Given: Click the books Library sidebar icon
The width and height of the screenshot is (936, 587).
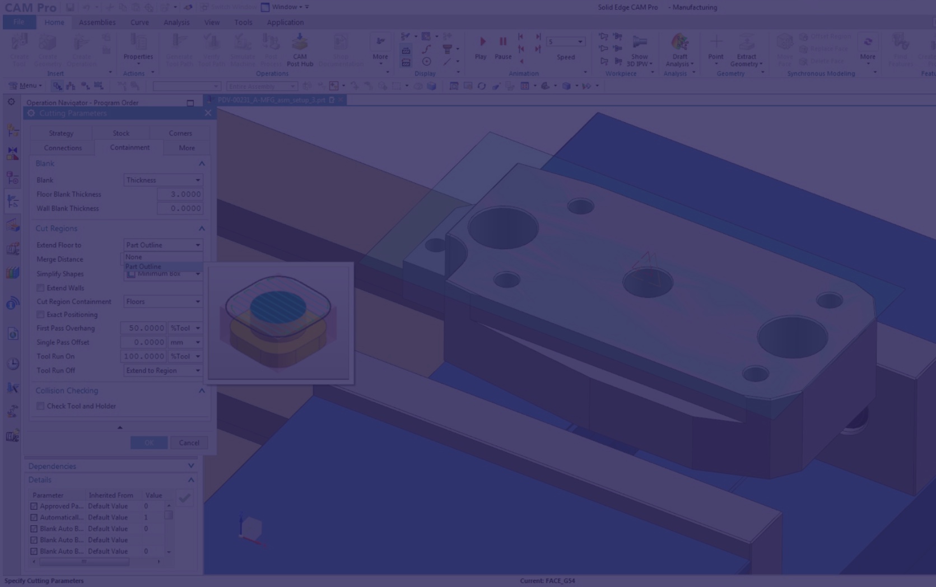Looking at the screenshot, I should click(12, 273).
